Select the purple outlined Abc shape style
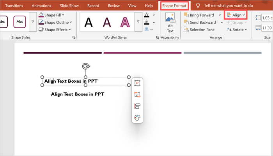The height and width of the screenshot is (156, 273). (x=19, y=22)
